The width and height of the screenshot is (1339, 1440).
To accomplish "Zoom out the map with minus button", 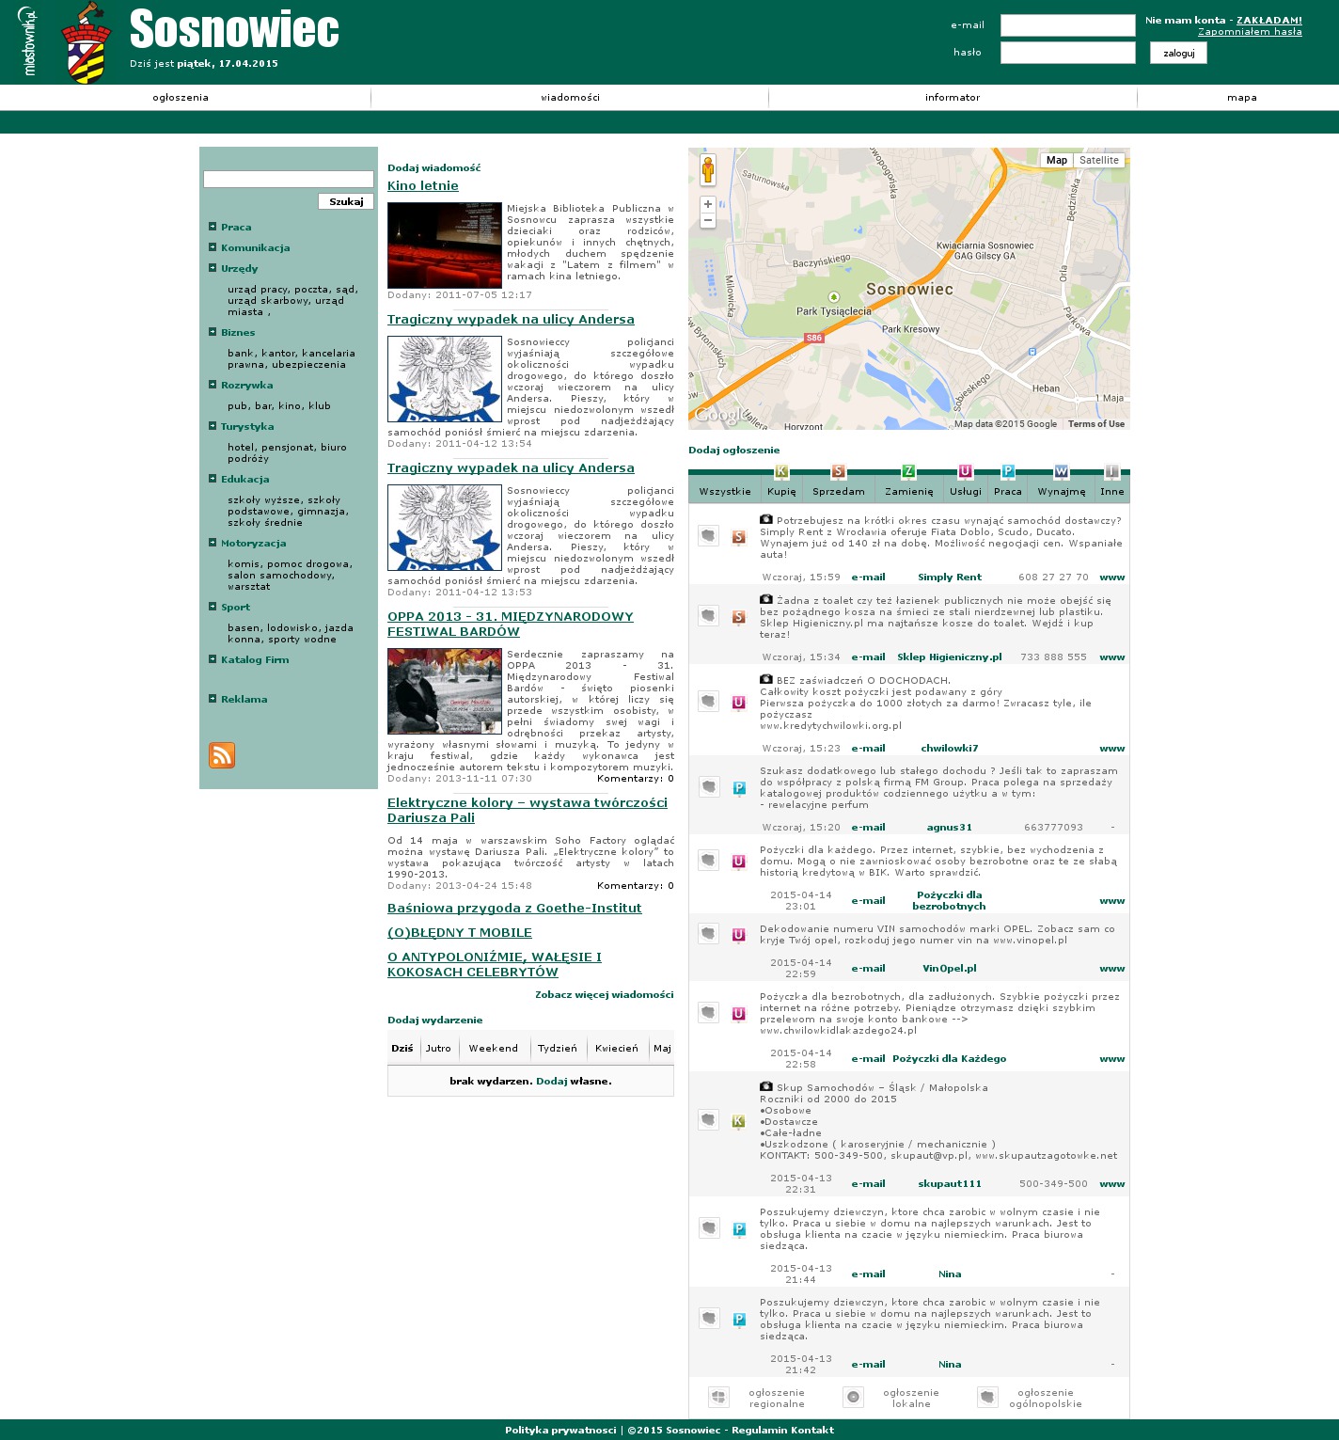I will 708,221.
